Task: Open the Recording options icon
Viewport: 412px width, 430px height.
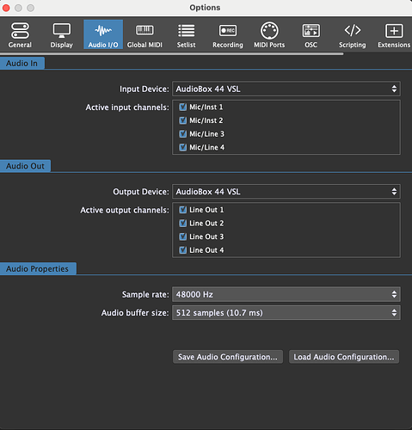Action: pos(228,30)
